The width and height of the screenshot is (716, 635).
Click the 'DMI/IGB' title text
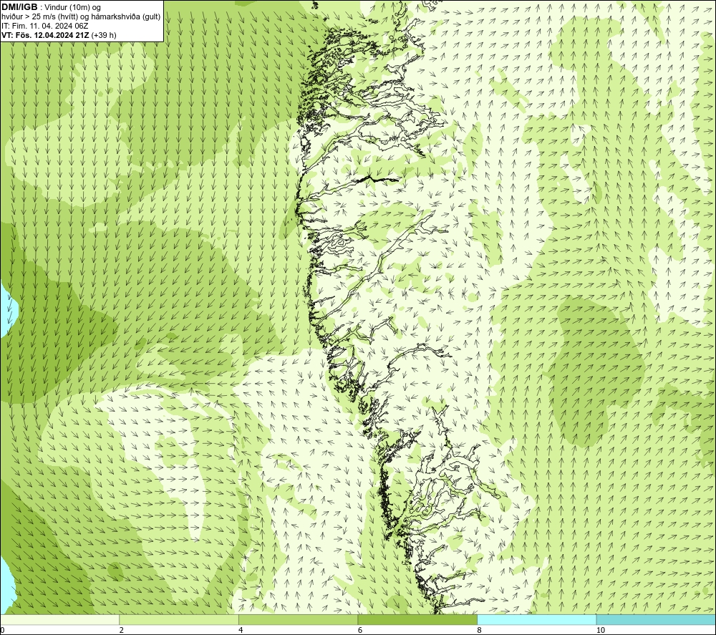pos(19,7)
